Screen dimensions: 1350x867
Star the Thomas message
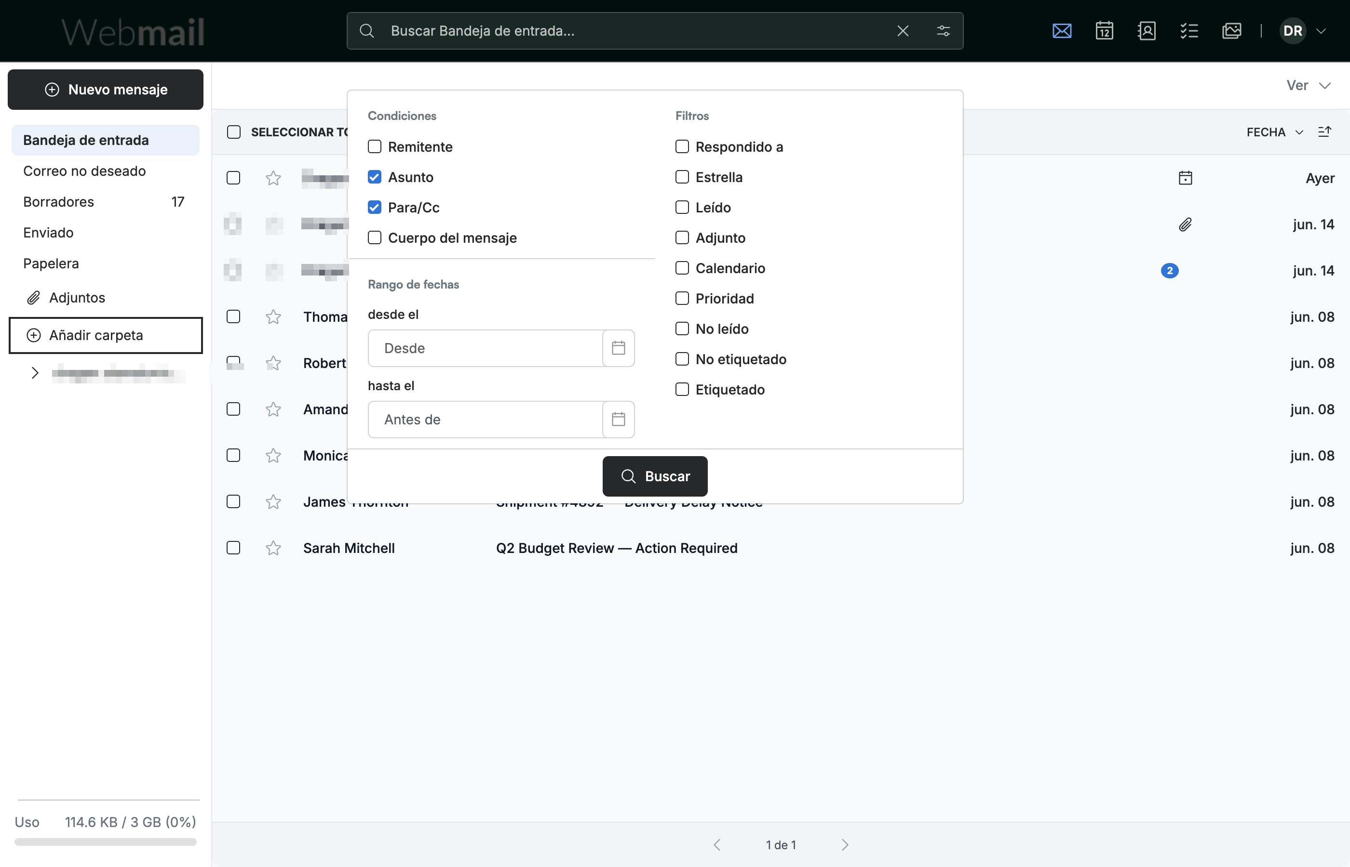coord(273,317)
